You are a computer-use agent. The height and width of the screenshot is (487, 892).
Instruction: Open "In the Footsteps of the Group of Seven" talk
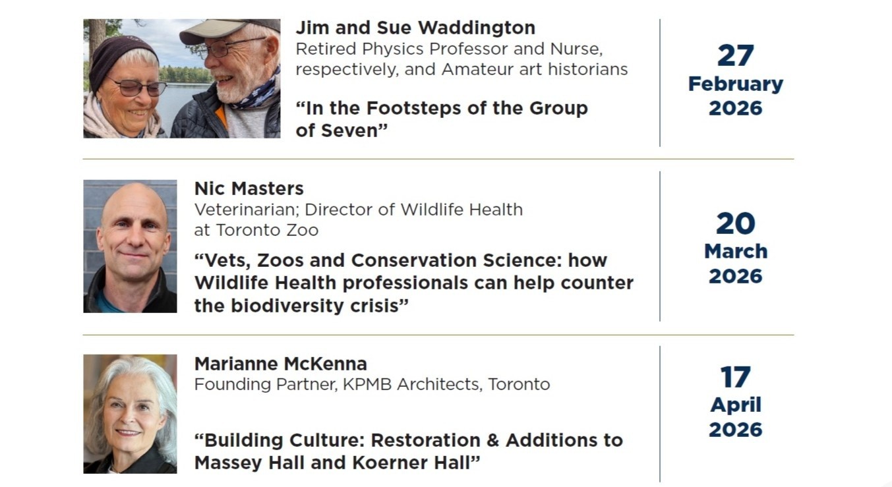point(441,119)
